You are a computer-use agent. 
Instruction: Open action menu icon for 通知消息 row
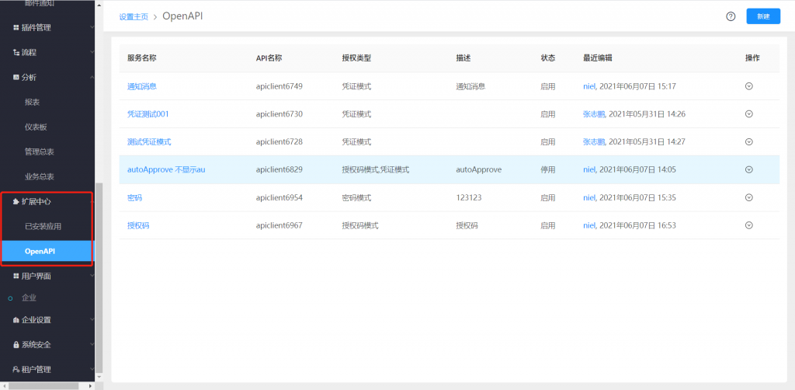tap(749, 86)
